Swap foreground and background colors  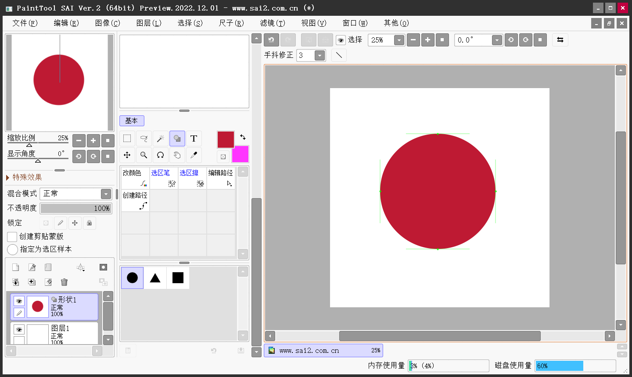coord(243,137)
